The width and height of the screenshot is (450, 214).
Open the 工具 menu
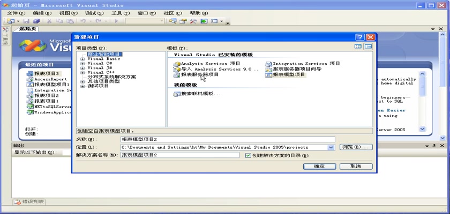coord(121,13)
